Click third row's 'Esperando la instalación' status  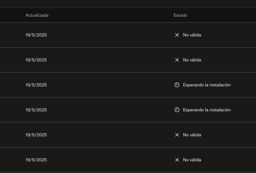(x=207, y=85)
